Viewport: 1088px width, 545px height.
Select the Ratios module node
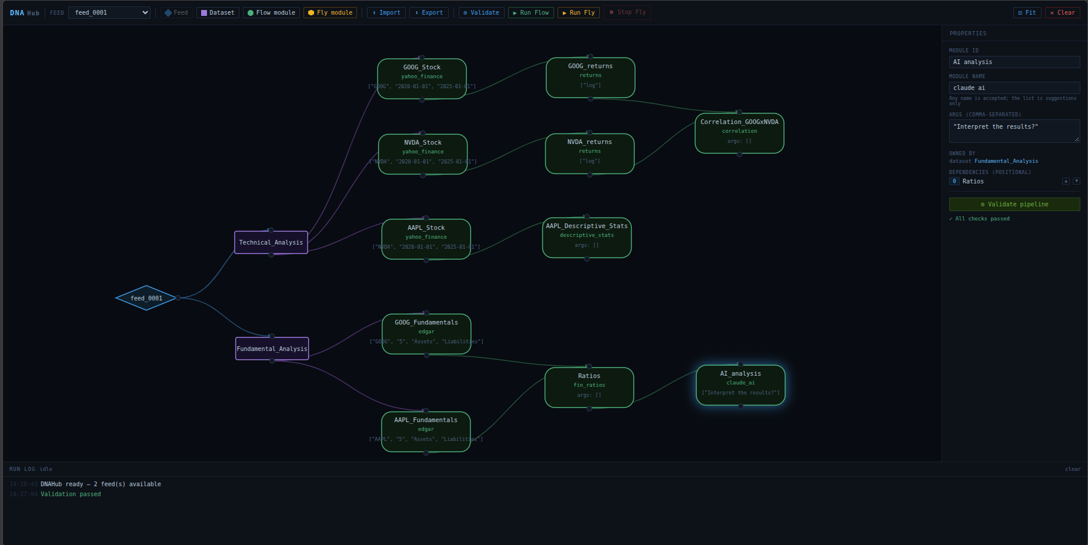(x=589, y=387)
